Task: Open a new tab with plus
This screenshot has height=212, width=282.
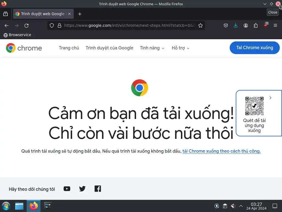Action: [80, 14]
